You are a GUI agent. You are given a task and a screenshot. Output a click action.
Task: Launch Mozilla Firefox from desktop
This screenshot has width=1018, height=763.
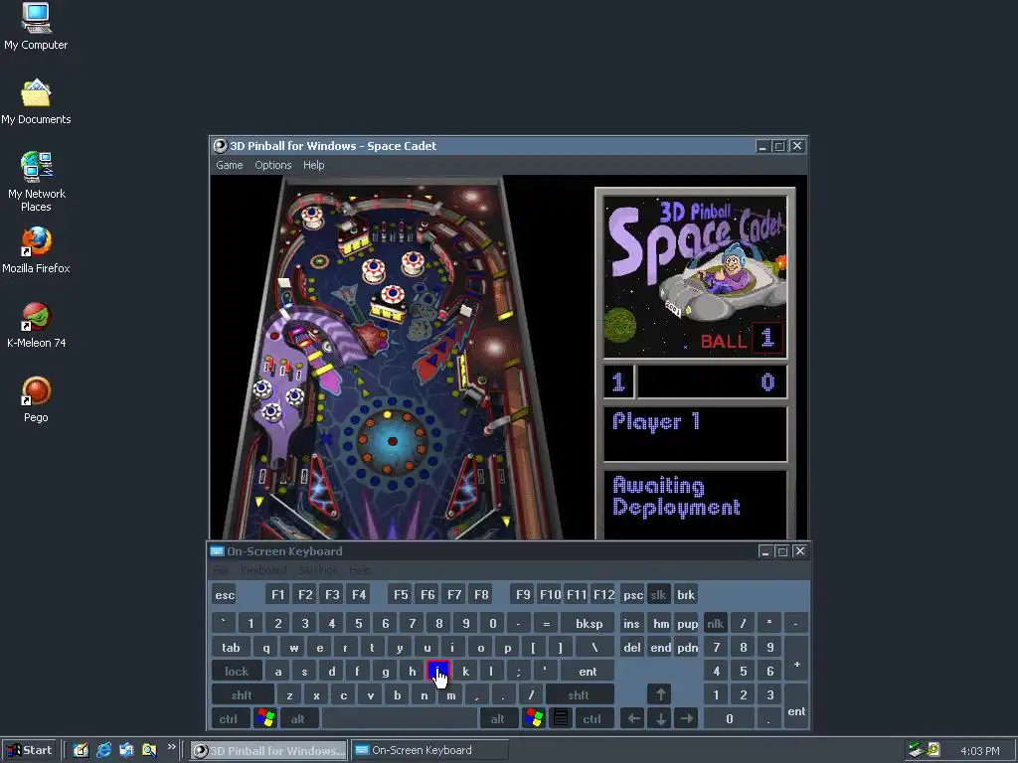pyautogui.click(x=36, y=250)
